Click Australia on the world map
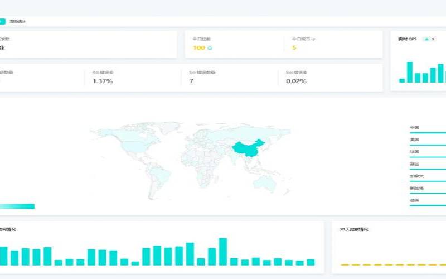The width and height of the screenshot is (446, 279). (265, 184)
